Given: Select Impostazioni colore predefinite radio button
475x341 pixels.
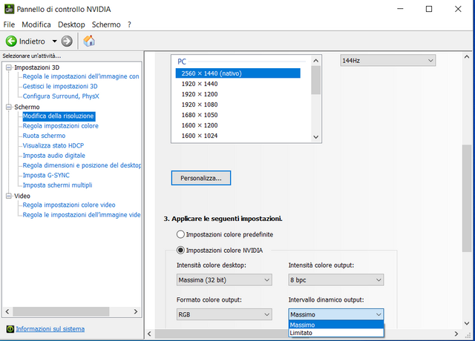Looking at the screenshot, I should pos(180,234).
